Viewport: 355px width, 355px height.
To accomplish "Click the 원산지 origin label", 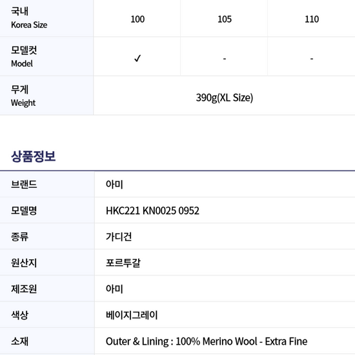I will coord(24,263).
